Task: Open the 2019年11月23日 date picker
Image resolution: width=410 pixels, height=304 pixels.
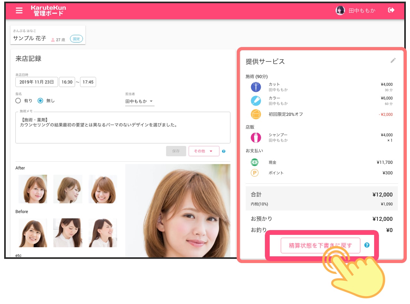Action: 37,82
